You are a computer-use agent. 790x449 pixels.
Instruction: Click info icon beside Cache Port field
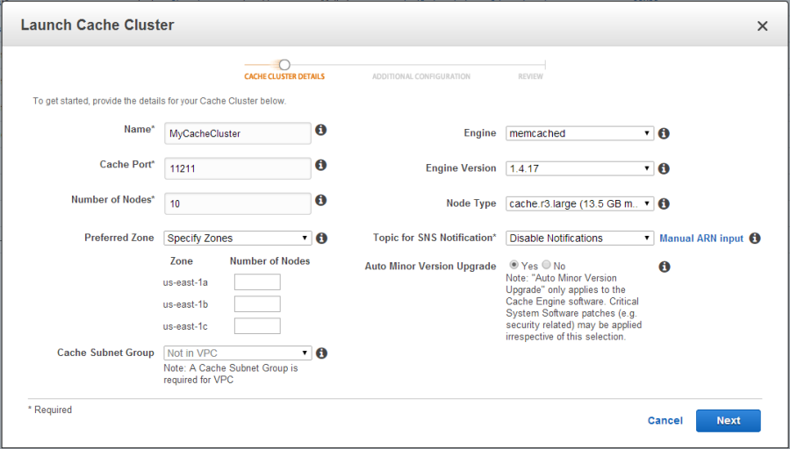[x=321, y=165]
